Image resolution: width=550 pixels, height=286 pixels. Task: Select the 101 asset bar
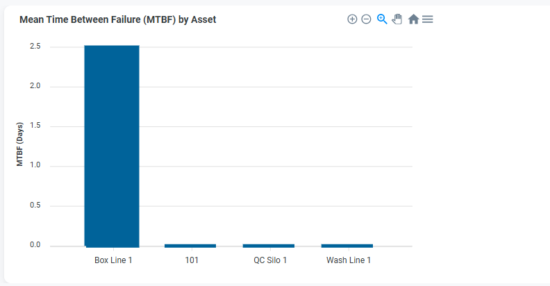[x=190, y=246]
